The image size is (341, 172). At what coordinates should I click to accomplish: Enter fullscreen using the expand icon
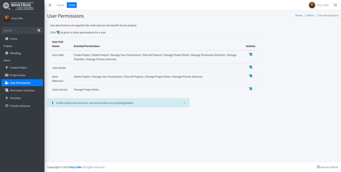coord(335,5)
